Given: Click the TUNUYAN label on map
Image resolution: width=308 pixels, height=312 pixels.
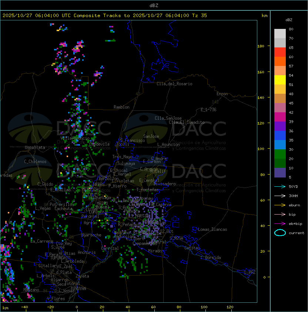Looking at the screenshot, I should click(x=78, y=289).
